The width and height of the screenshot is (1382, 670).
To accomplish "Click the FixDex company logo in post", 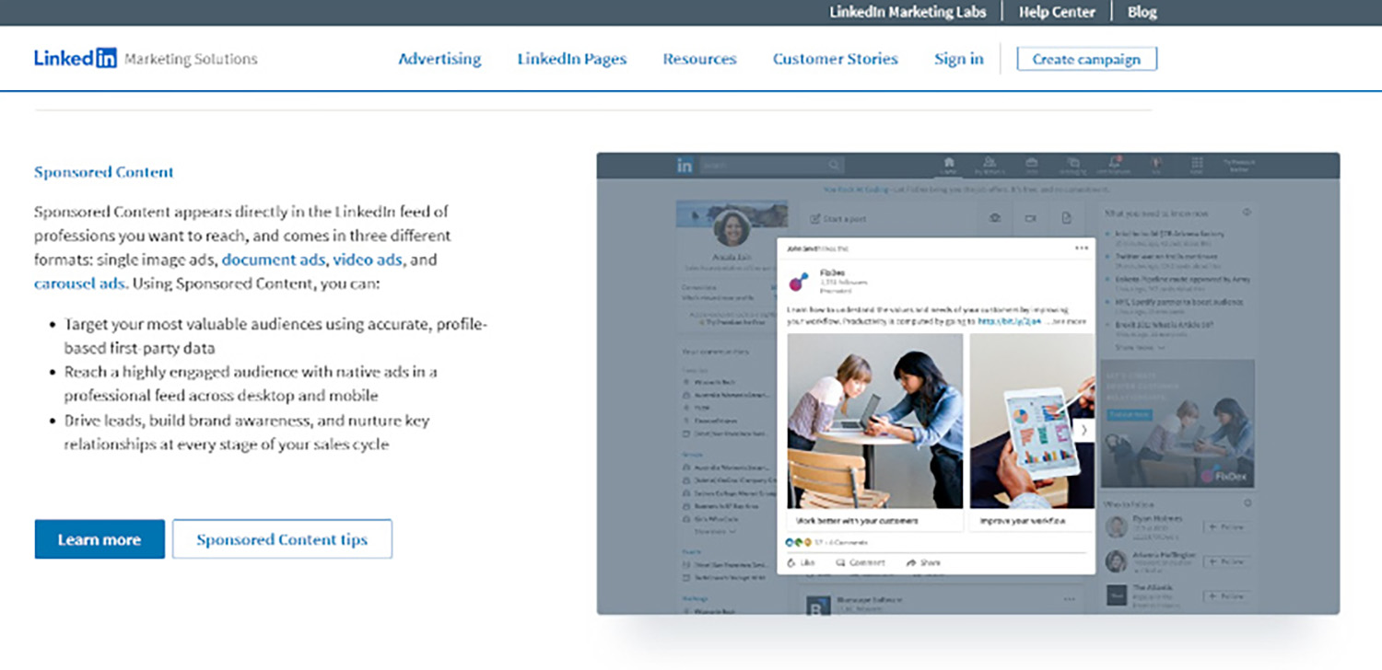I will click(x=800, y=282).
